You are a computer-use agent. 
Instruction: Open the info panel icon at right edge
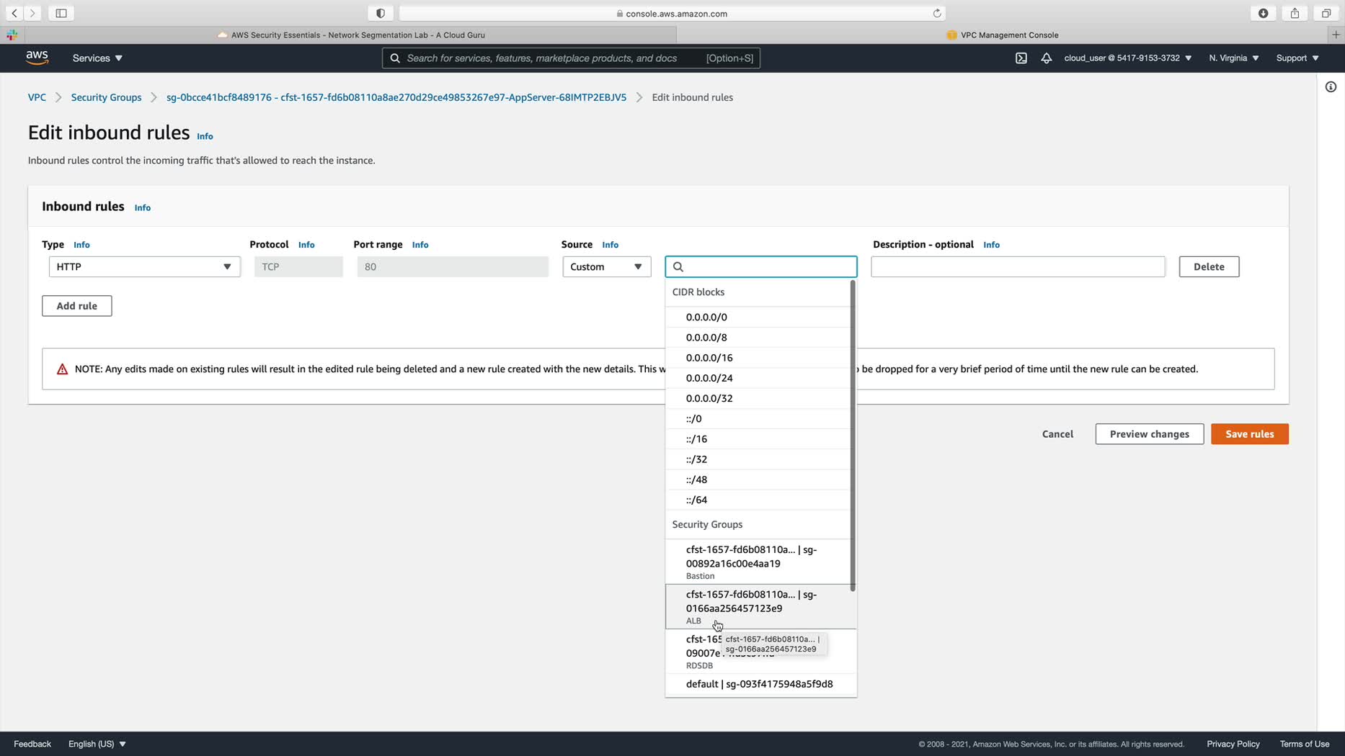1331,87
